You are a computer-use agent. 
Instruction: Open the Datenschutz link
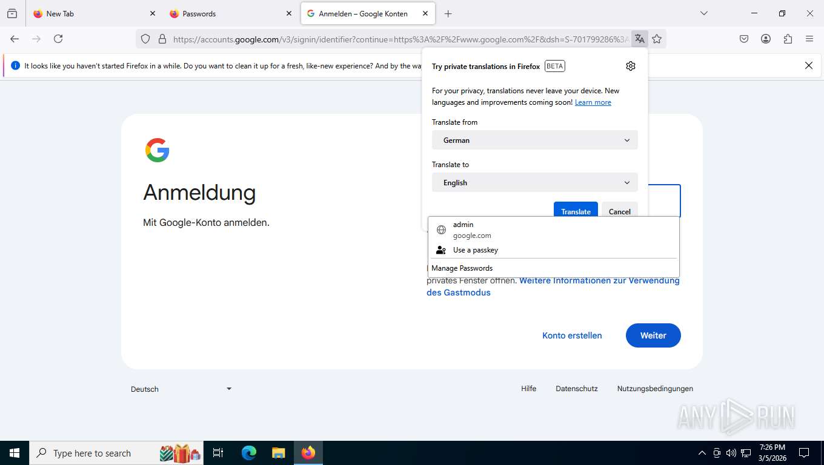577,389
